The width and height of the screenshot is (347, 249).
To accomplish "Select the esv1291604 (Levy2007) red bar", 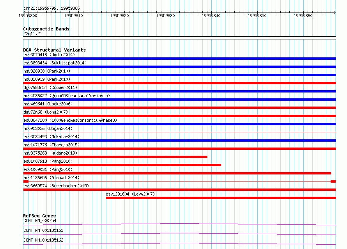I will coord(221,198).
